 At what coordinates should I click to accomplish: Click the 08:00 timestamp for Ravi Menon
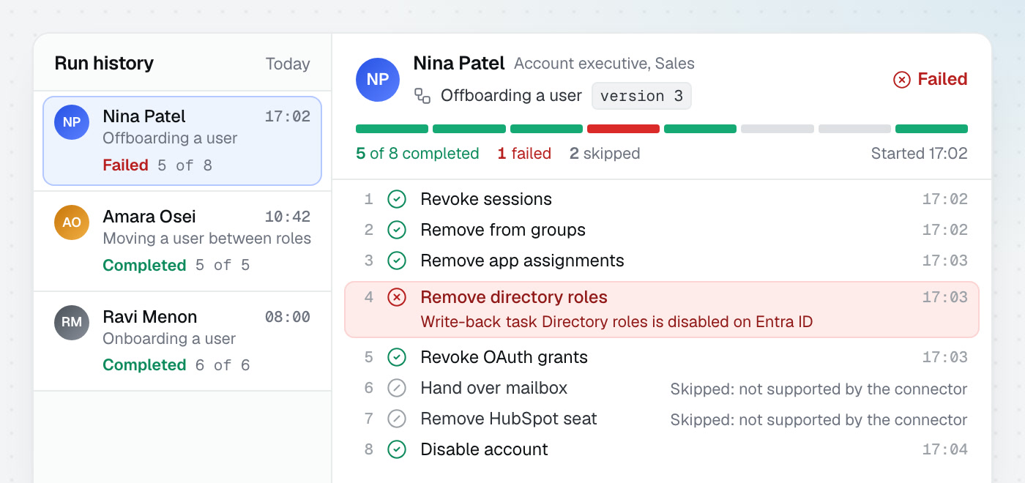288,317
